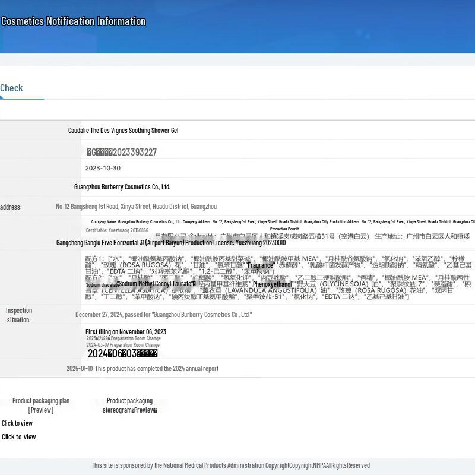Click the address No. 12 Bangsheng 1st Road
The width and height of the screenshot is (475, 475).
(x=136, y=207)
